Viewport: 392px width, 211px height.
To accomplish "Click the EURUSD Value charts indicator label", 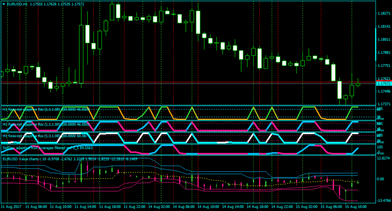I will [70, 159].
